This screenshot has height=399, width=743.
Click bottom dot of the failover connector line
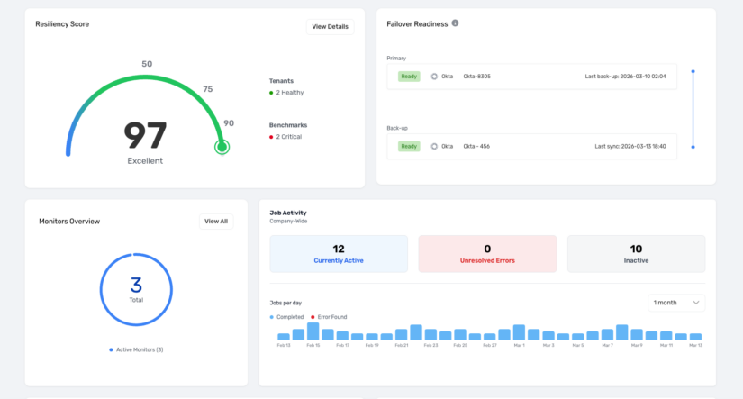693,147
